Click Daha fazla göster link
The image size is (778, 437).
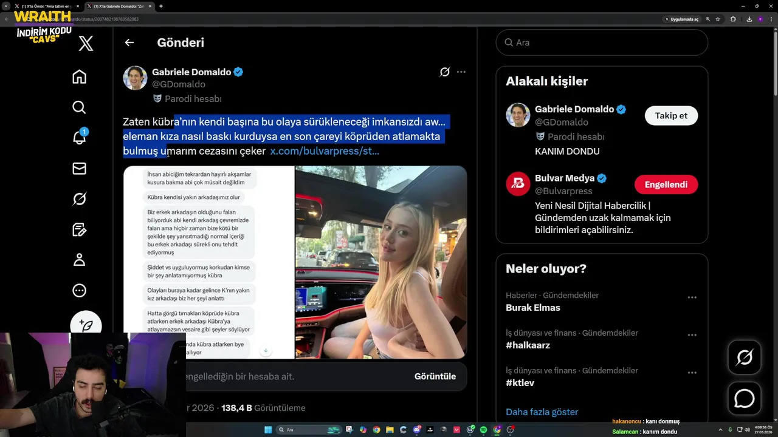(542, 412)
